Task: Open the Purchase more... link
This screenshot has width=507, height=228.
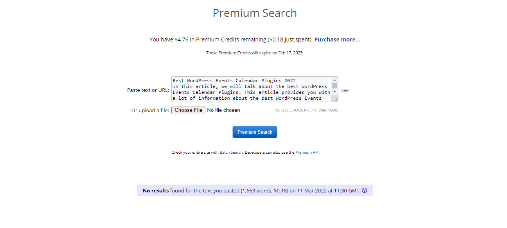Action: (x=337, y=39)
